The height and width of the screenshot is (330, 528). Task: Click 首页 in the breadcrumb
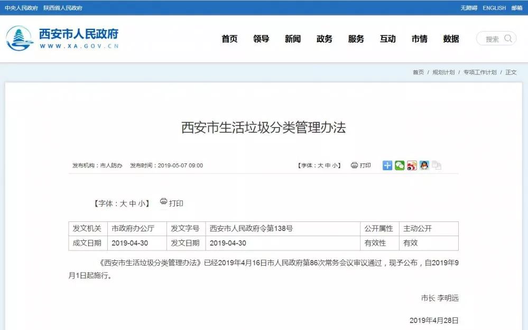418,72
